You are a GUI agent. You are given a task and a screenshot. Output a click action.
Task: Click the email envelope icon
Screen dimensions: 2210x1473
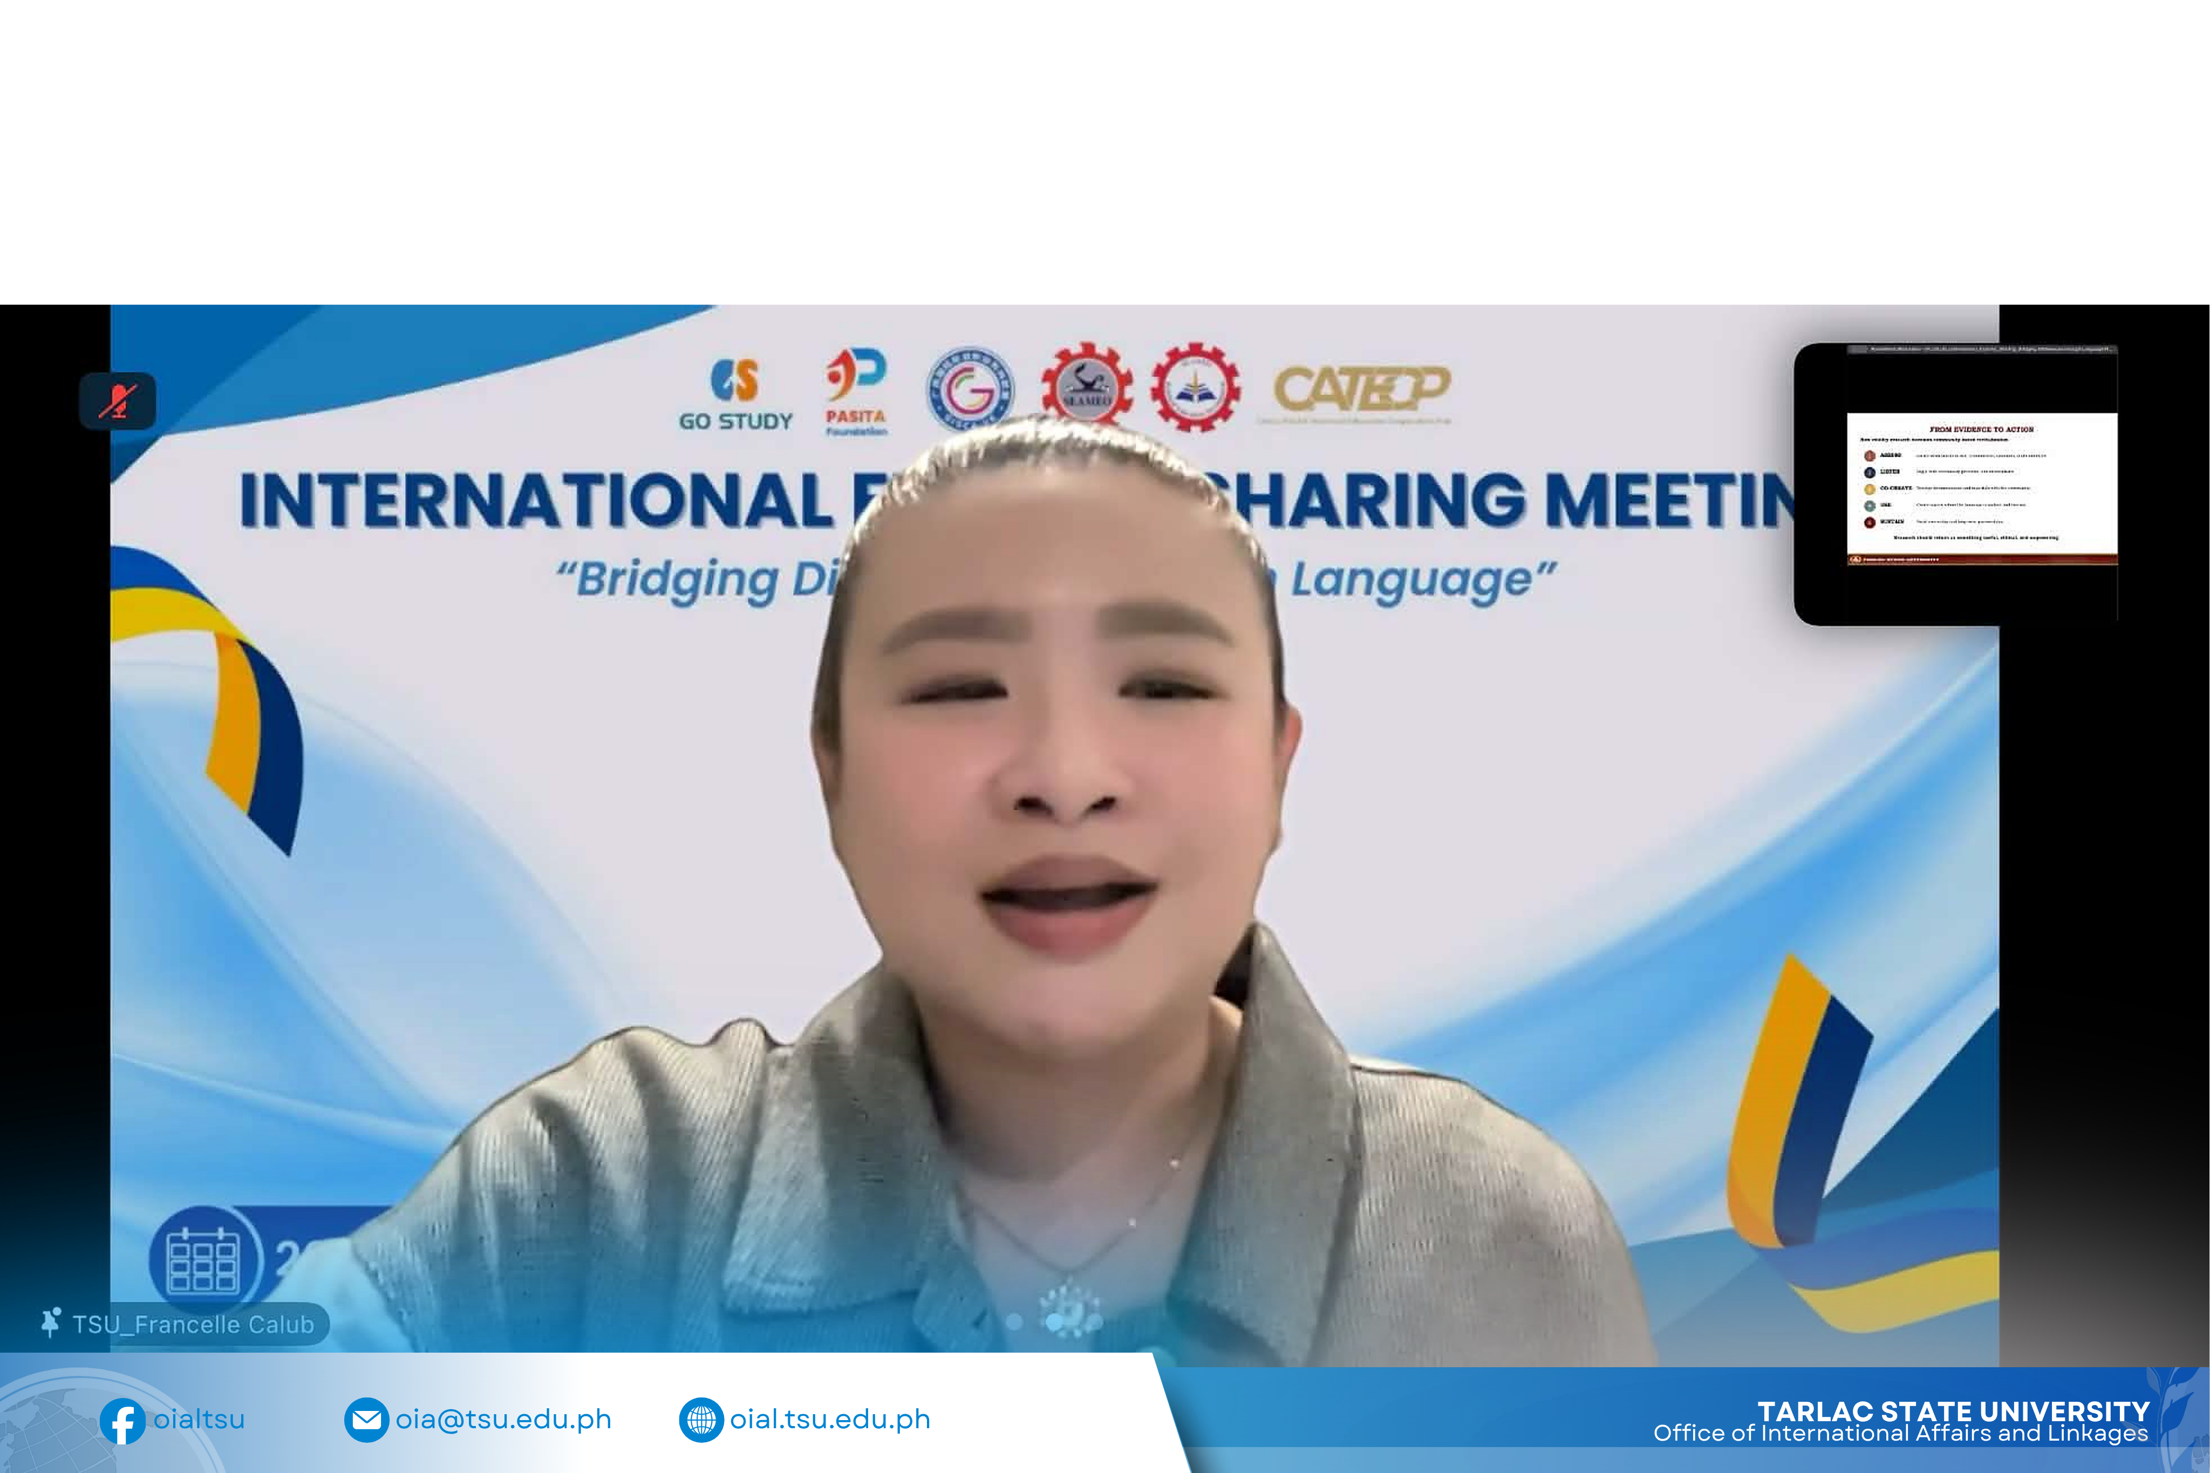click(x=366, y=1420)
